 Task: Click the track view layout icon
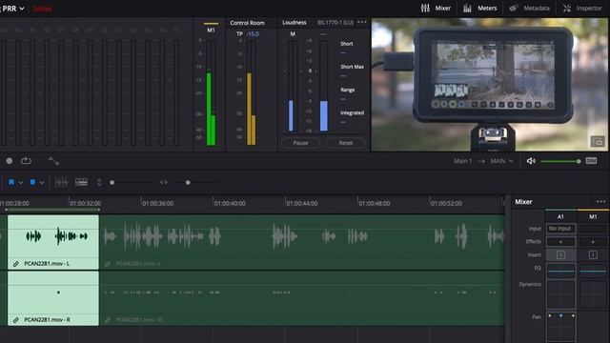point(81,182)
